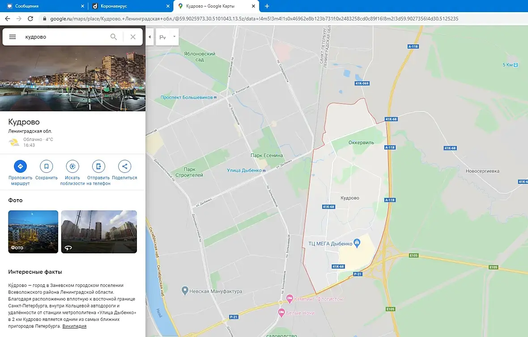Click the Проложить маршрут directions icon

click(x=20, y=166)
